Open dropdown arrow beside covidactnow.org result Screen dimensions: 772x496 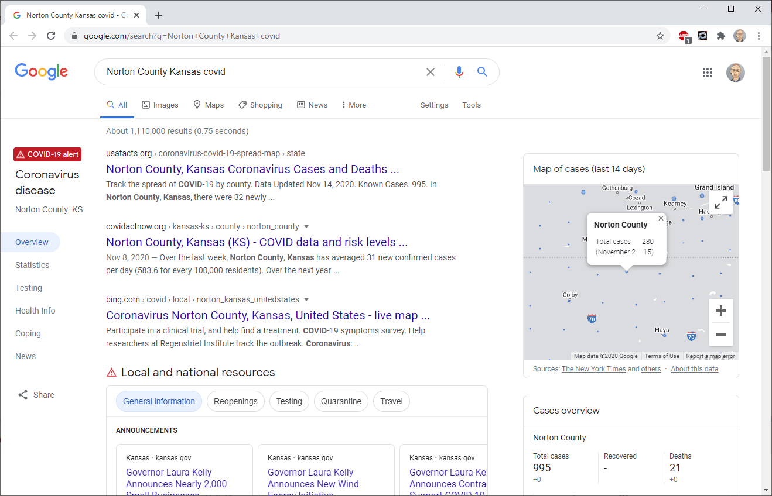tap(306, 226)
